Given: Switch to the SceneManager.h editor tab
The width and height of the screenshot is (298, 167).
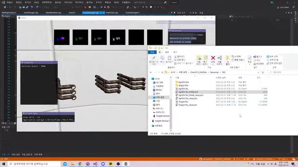Looking at the screenshot, I should pos(132,13).
